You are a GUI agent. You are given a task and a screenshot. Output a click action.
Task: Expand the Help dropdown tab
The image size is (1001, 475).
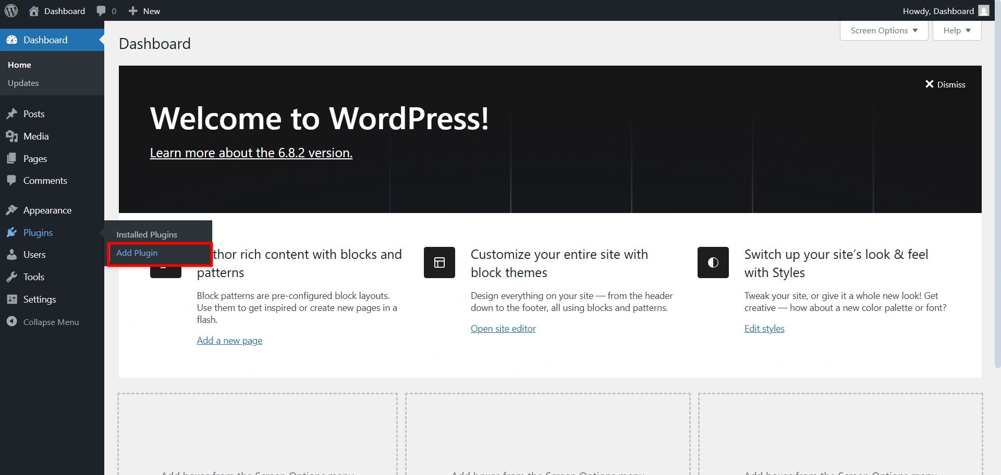click(x=957, y=31)
